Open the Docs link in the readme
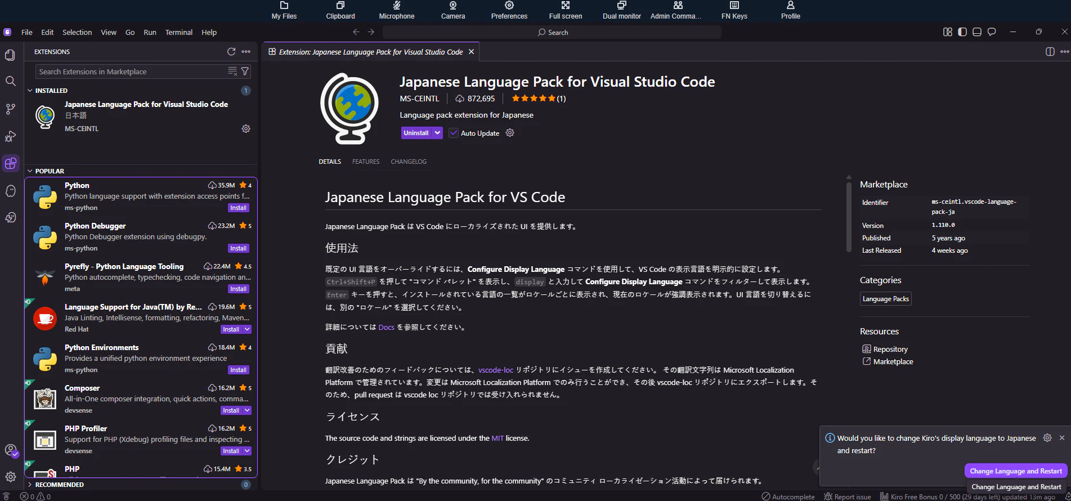 pos(387,327)
